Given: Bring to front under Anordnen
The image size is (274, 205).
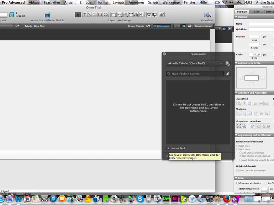Looking at the screenshot, I should [x=252, y=126].
